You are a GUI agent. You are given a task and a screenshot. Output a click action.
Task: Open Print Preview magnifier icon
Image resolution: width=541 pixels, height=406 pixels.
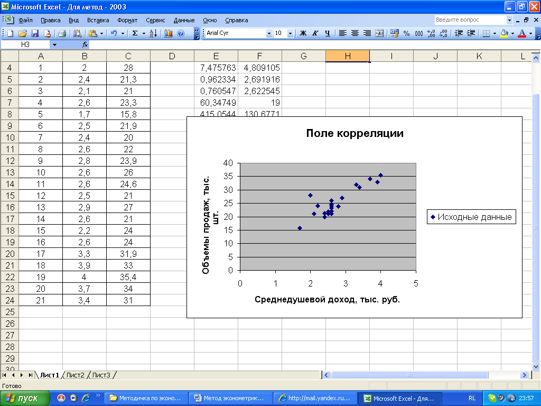pyautogui.click(x=78, y=33)
